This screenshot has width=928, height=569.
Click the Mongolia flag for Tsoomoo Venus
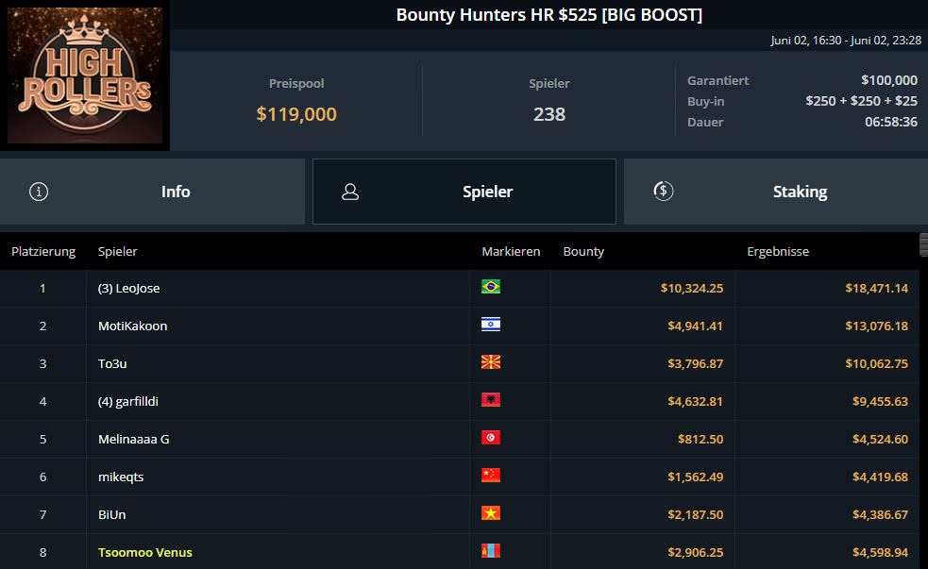491,551
